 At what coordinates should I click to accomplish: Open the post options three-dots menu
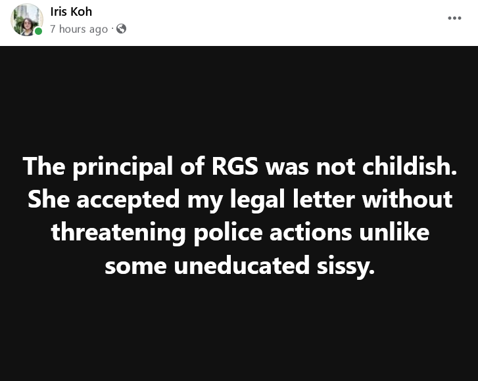(454, 18)
